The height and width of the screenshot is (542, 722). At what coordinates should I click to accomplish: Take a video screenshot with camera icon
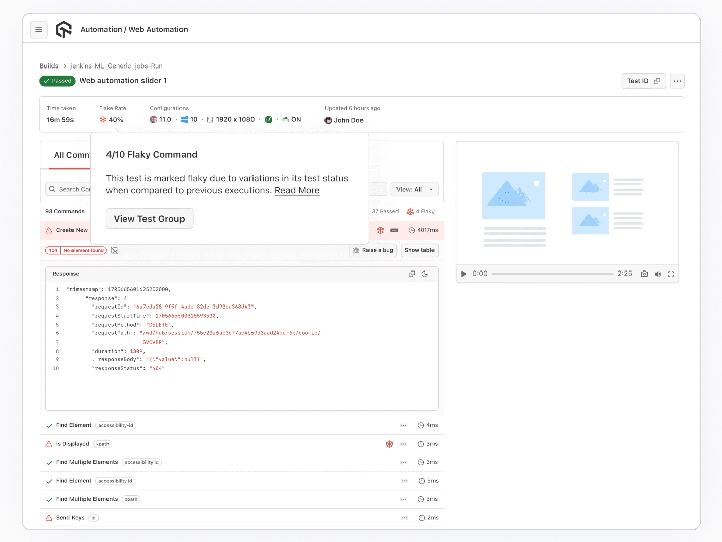pyautogui.click(x=644, y=274)
